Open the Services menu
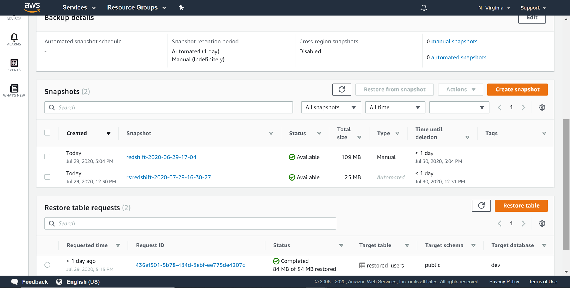The image size is (570, 288). coord(79,8)
